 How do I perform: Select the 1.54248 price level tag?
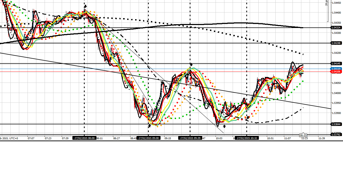[x=336, y=43]
